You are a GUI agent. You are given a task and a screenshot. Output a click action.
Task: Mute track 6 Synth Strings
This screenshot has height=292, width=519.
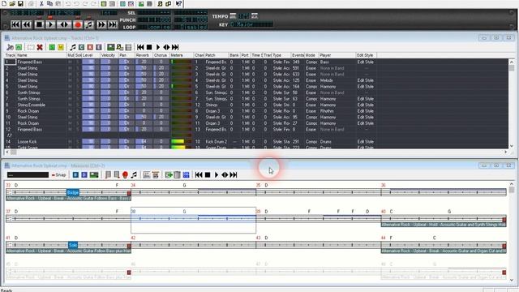[x=71, y=92]
